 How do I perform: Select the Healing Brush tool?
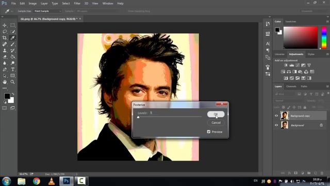coord(5,44)
